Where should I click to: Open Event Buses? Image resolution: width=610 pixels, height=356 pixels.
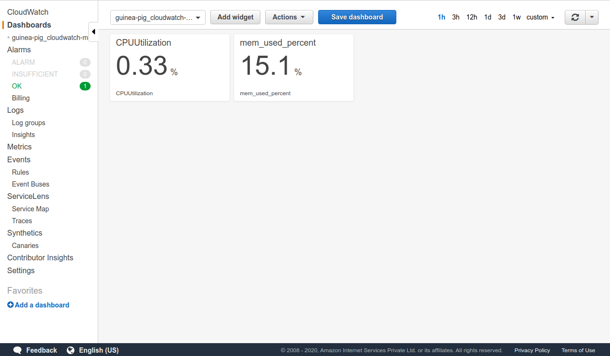31,184
